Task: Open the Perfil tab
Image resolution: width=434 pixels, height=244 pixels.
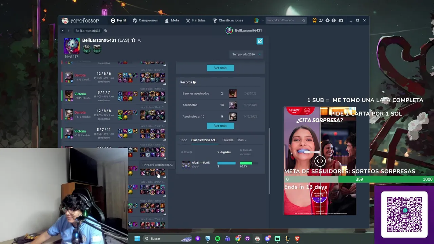Action: click(118, 20)
